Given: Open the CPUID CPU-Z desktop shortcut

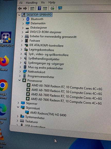Looking at the screenshot, I should 6,39.
